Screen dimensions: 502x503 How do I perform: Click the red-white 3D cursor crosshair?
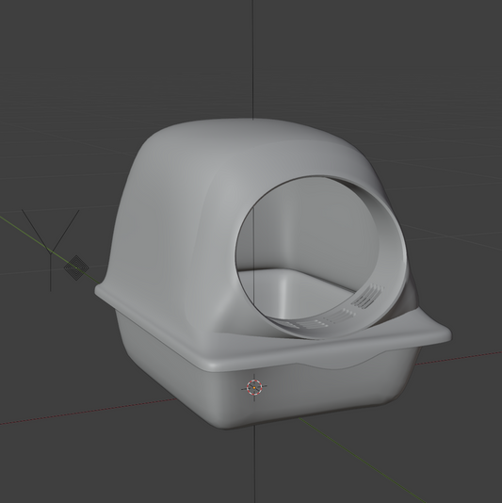pyautogui.click(x=254, y=387)
